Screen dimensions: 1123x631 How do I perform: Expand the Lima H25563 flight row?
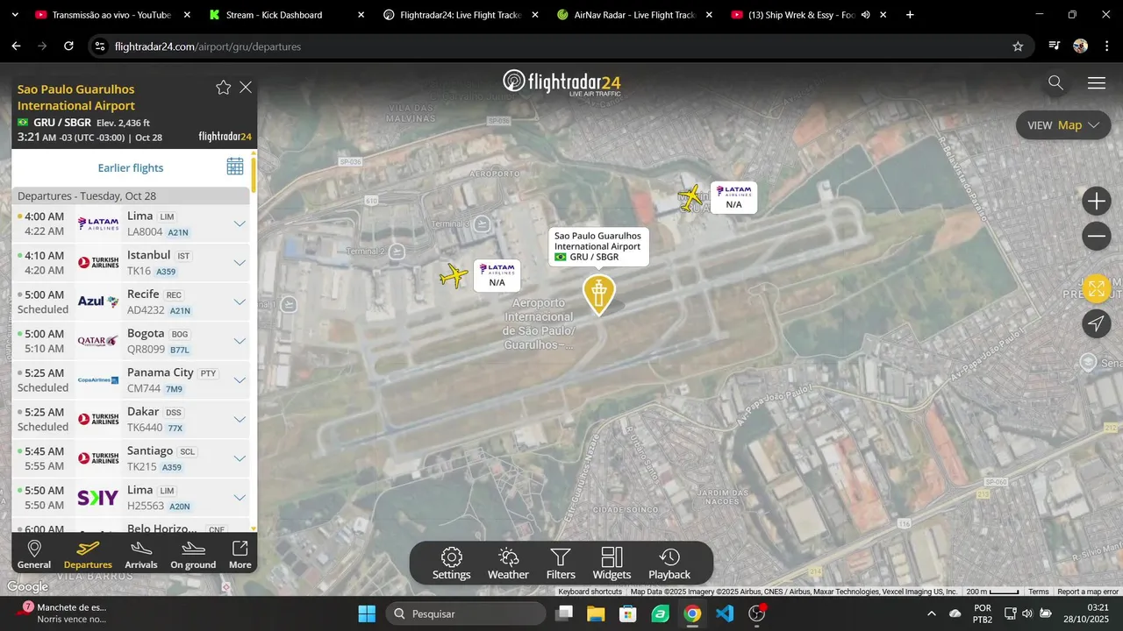(240, 498)
